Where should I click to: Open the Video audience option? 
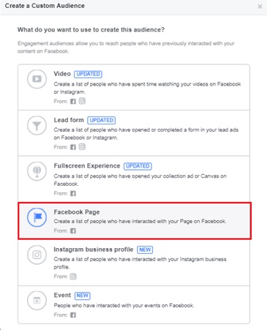tap(134, 87)
